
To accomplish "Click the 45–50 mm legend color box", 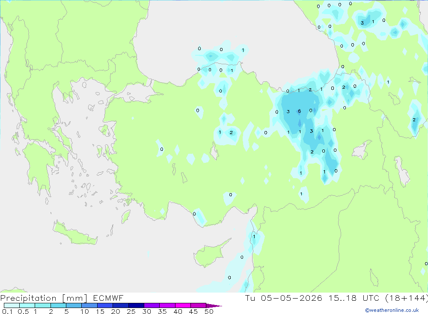I will coord(199,305).
